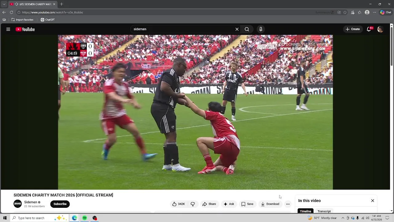Image resolution: width=394 pixels, height=222 pixels.
Task: Open Edge Settings and more menu
Action: (374, 12)
